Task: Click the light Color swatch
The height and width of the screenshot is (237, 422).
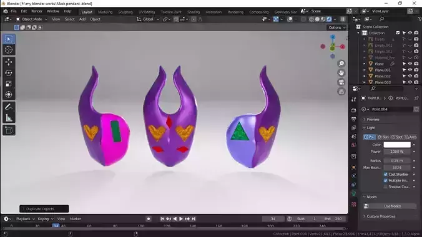Action: coord(397,145)
